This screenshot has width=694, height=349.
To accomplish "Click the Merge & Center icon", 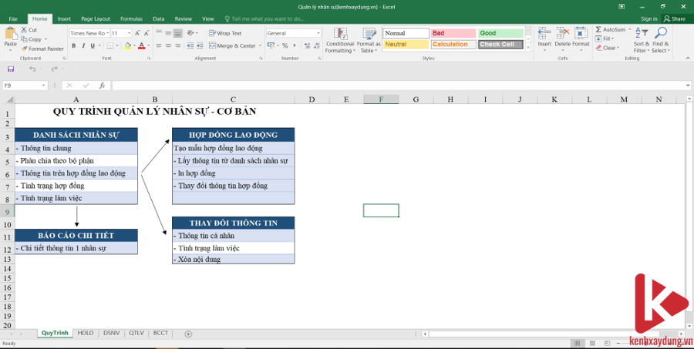I will click(213, 45).
